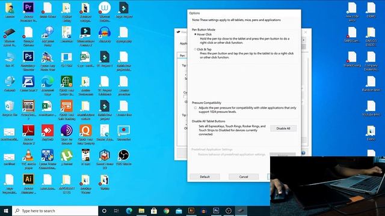The image size is (385, 216).
Task: Click the blue help icon in Wacom window
Action: [303, 153]
